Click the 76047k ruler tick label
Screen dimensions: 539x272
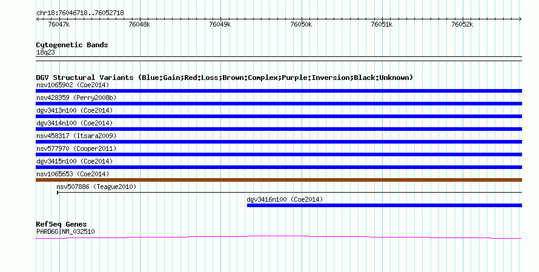click(59, 24)
